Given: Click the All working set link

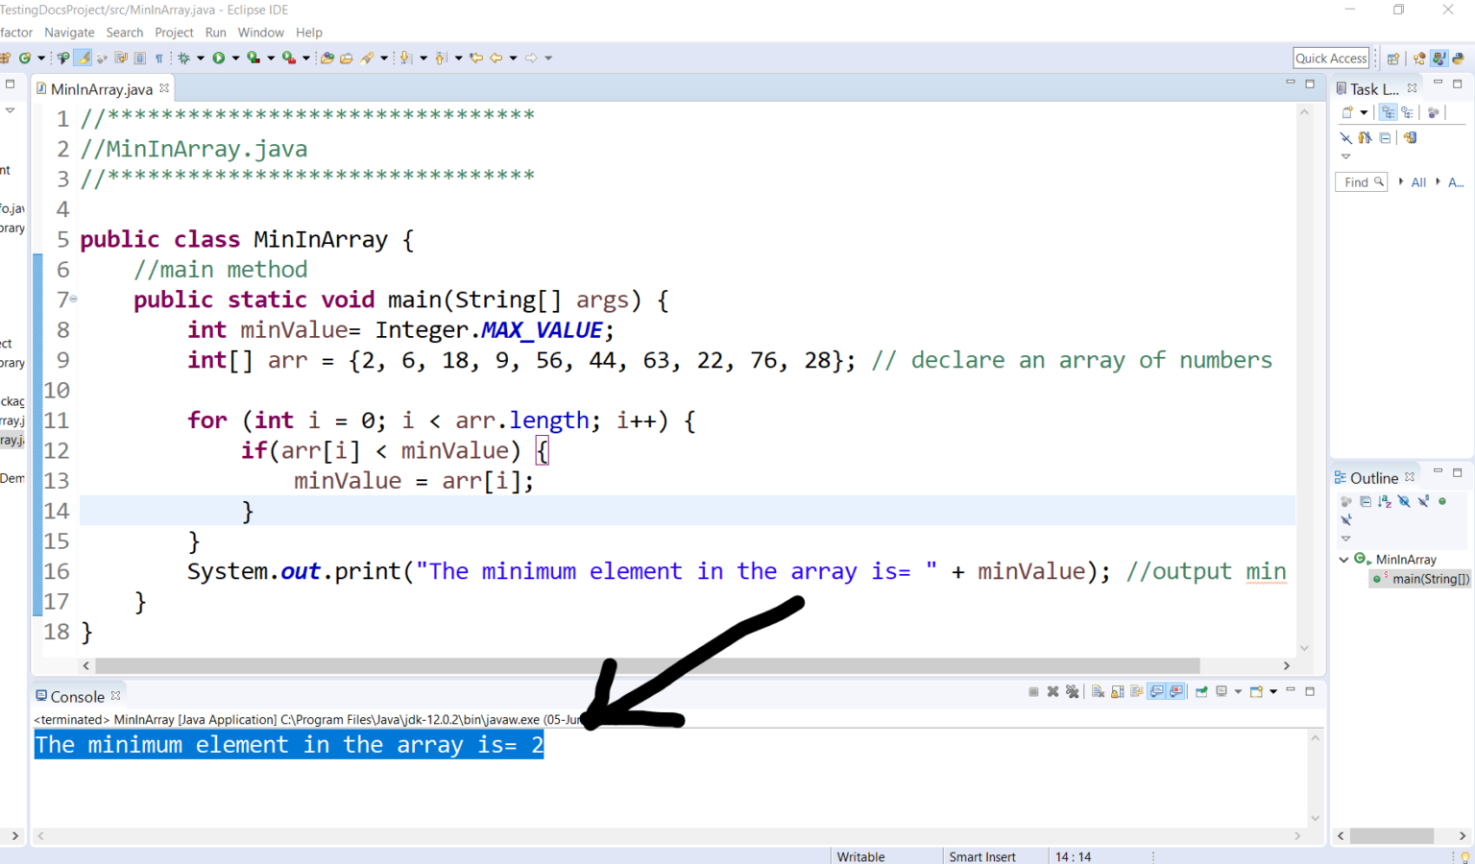Looking at the screenshot, I should (x=1418, y=182).
